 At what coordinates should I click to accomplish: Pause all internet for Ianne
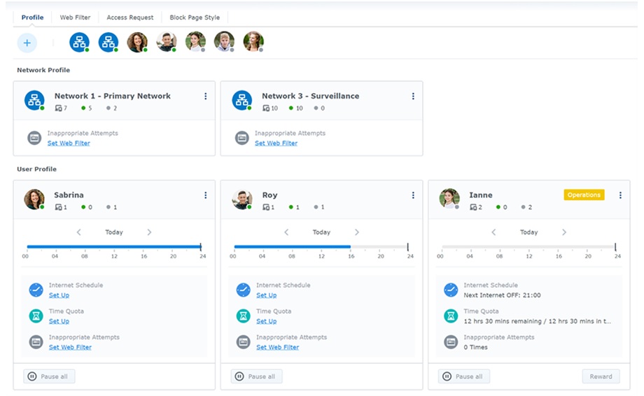tap(464, 376)
